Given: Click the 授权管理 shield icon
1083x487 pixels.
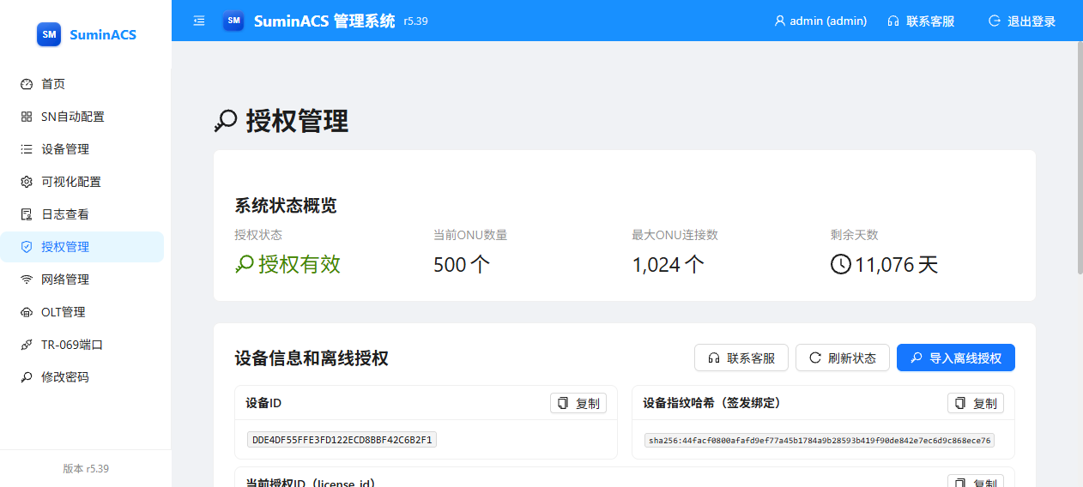Looking at the screenshot, I should (x=27, y=247).
